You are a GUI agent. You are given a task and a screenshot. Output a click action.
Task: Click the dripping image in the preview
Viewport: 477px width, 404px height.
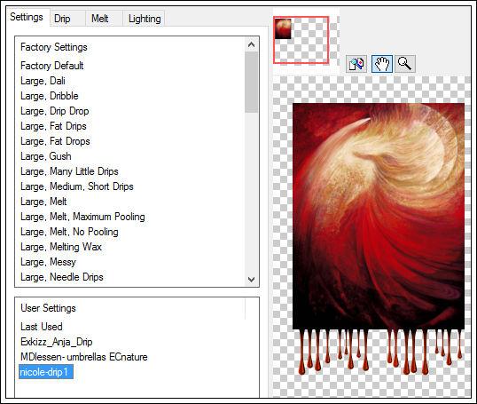pos(379,239)
